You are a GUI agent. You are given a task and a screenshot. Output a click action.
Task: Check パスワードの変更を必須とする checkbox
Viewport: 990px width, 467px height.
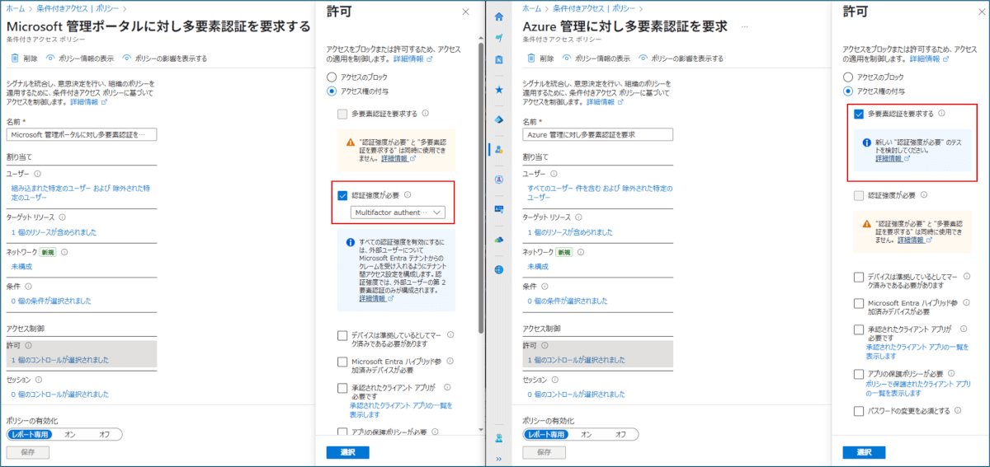tap(859, 410)
